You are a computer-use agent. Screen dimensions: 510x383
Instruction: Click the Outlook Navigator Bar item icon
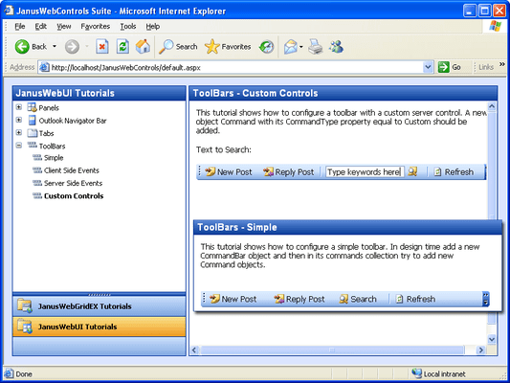[32, 120]
